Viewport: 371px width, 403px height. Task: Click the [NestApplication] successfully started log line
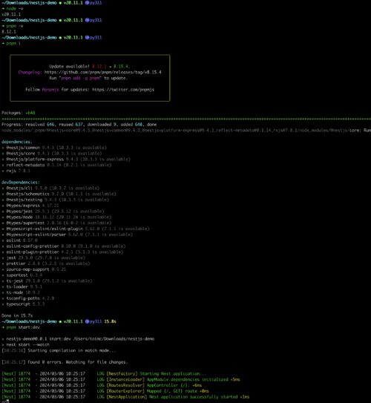click(125, 397)
